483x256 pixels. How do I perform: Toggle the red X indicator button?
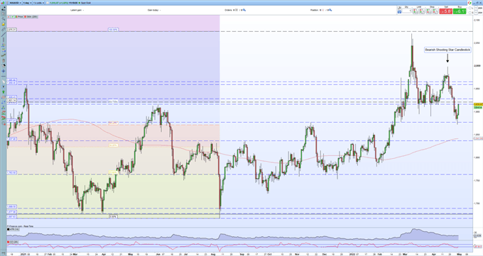[x=9, y=17]
